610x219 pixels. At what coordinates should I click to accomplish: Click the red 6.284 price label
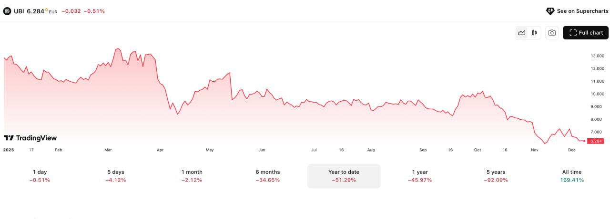[x=596, y=141]
